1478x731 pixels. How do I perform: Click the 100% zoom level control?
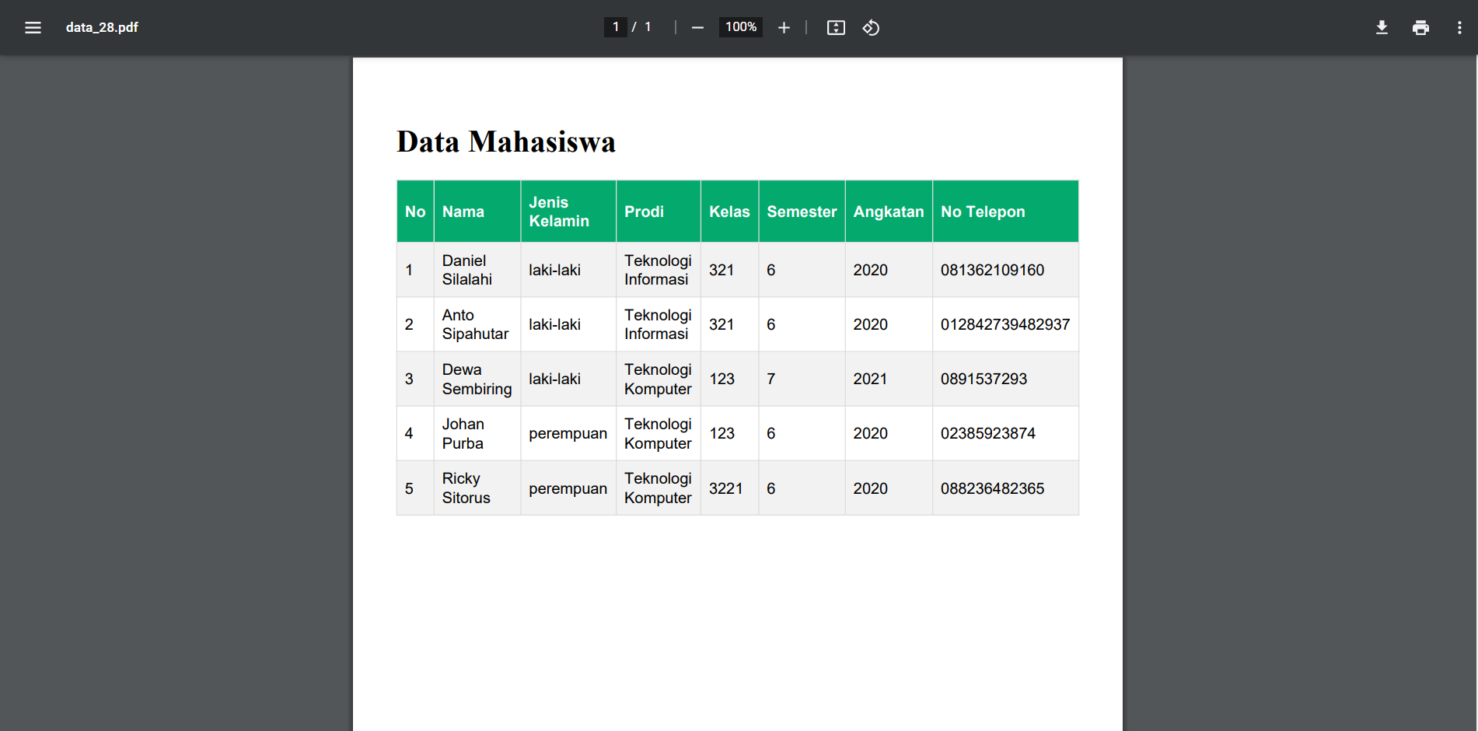(x=740, y=27)
